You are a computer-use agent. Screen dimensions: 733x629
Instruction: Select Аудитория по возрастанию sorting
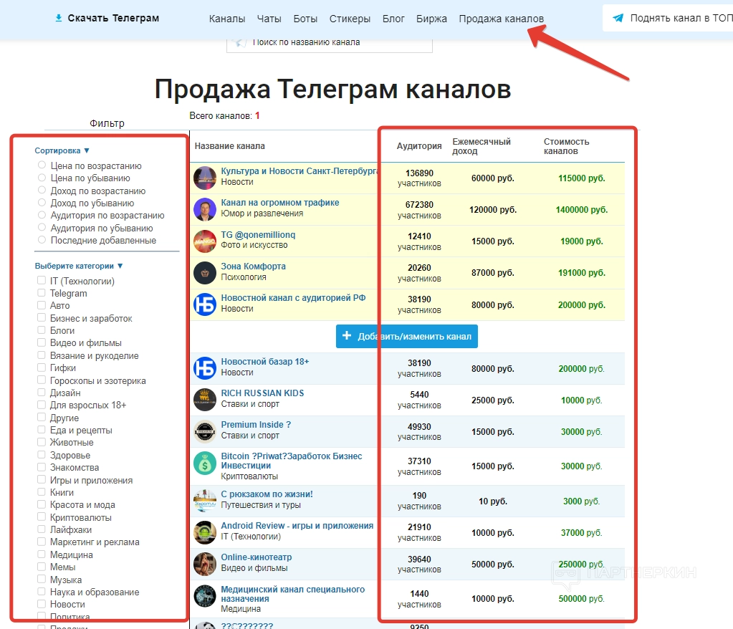point(42,215)
